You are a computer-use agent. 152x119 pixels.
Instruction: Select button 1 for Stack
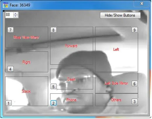(8, 103)
